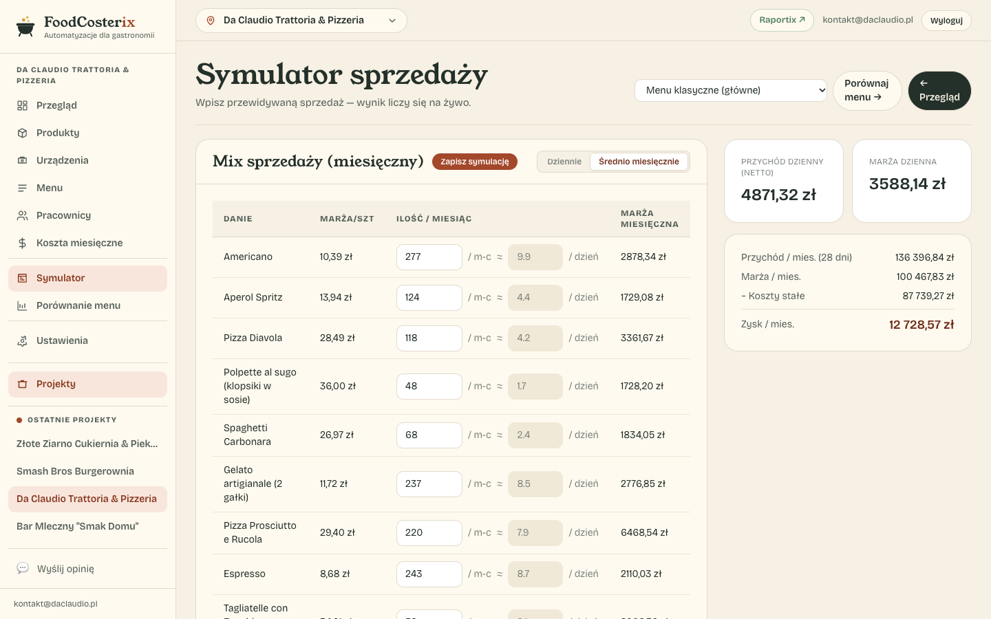Screen dimensions: 991x619
Task: Click the Porównanie menu chart icon
Action: pyautogui.click(x=23, y=305)
